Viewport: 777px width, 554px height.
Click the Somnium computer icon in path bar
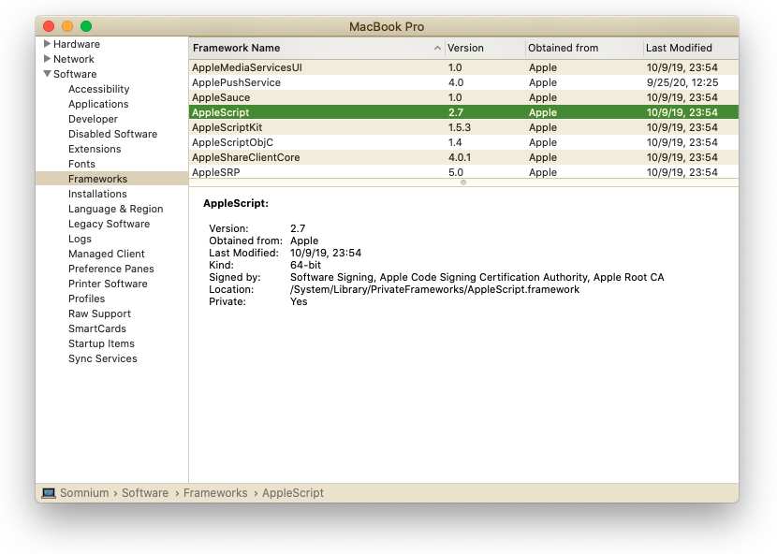[49, 493]
